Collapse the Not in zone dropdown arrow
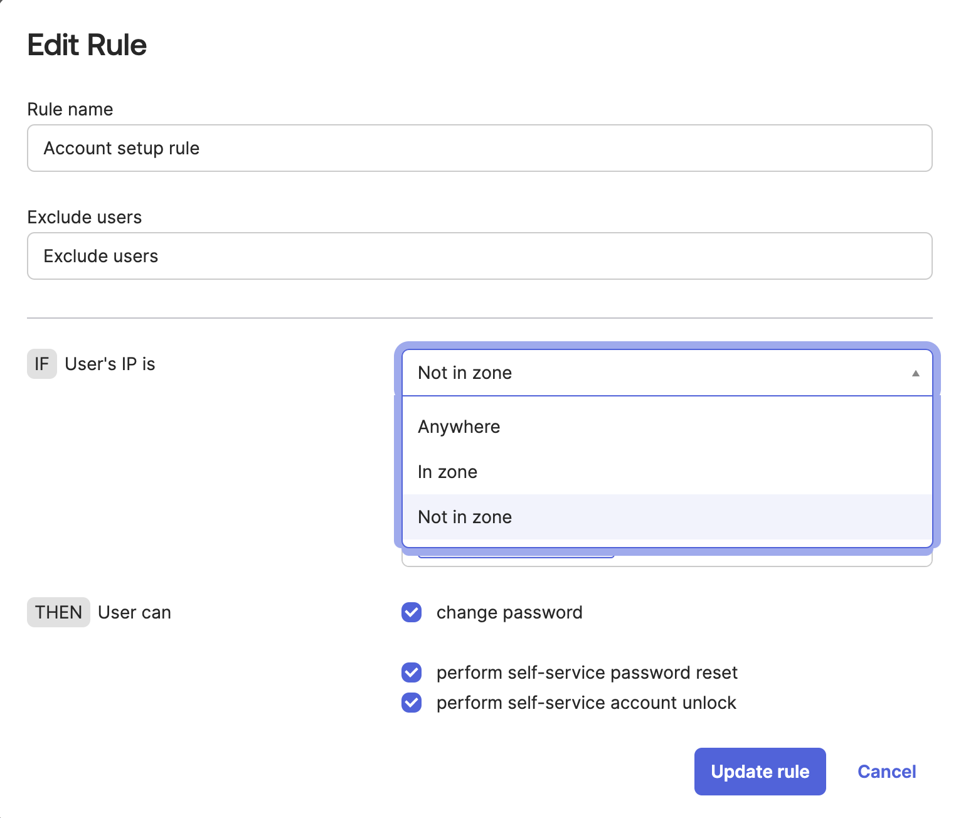 (x=915, y=373)
